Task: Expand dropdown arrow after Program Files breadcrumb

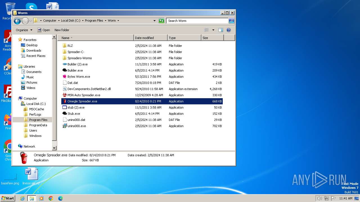Action: pos(105,20)
